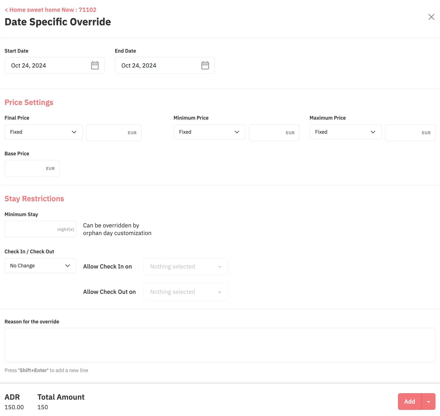Click the Base Price EUR field
This screenshot has height=416, width=440.
click(x=32, y=168)
